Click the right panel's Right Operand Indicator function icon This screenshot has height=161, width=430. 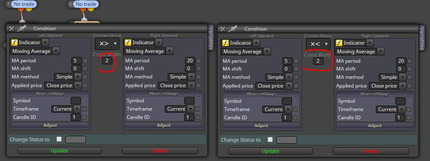[339, 43]
